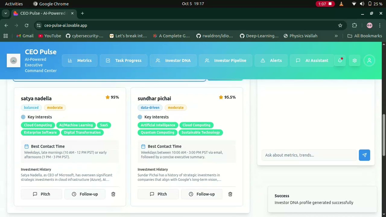Click the CEO Pulse logo image
Screen dimensions: 386x217
14,61
